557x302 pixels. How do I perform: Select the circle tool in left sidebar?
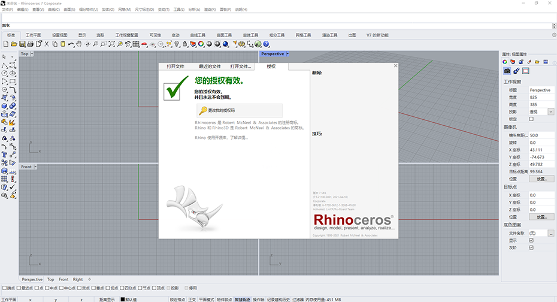pos(4,73)
